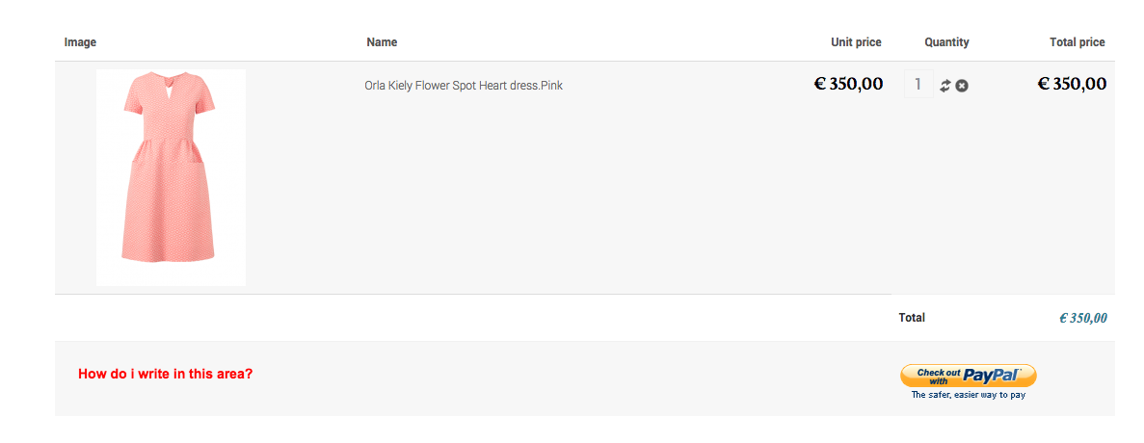The width and height of the screenshot is (1144, 443).
Task: Click the PayPal wordmark on checkout button
Action: coord(992,375)
